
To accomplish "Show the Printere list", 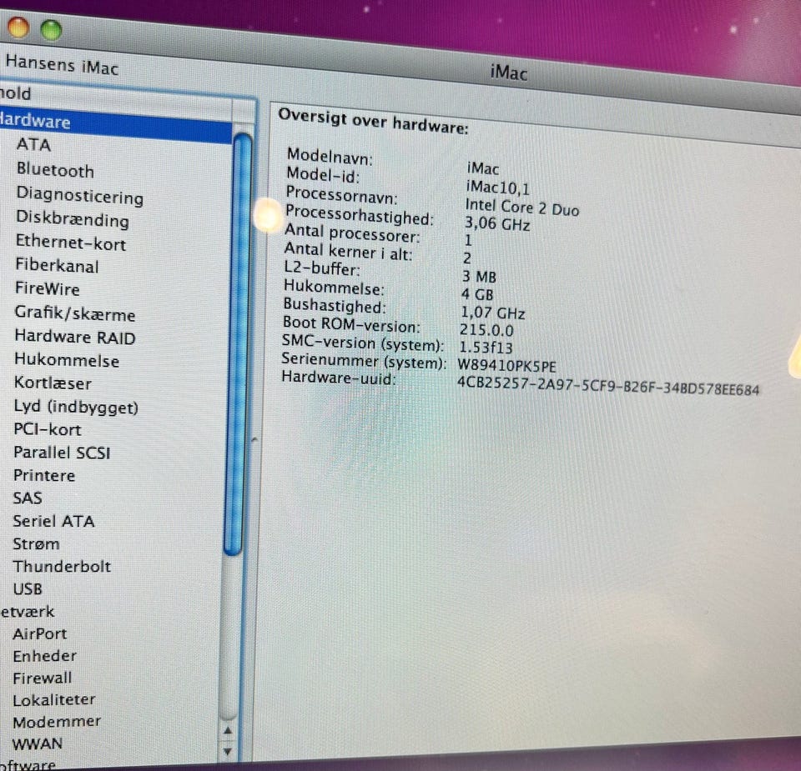I will coord(44,475).
